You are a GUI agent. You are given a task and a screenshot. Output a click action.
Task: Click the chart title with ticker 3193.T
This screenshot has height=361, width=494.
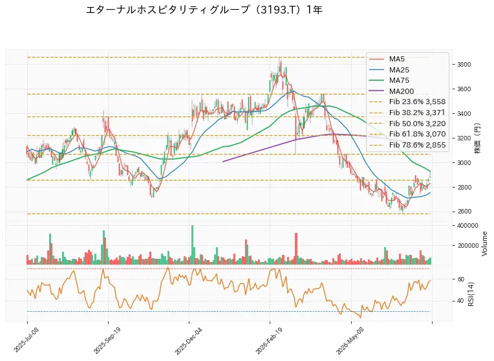pos(204,10)
